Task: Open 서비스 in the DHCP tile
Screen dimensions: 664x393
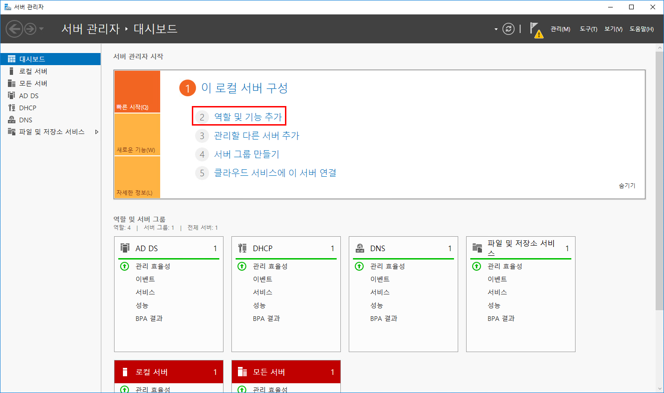Action: click(263, 292)
